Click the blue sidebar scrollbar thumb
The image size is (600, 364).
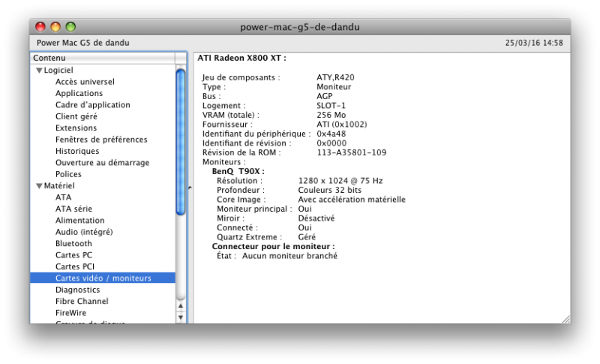[x=181, y=143]
